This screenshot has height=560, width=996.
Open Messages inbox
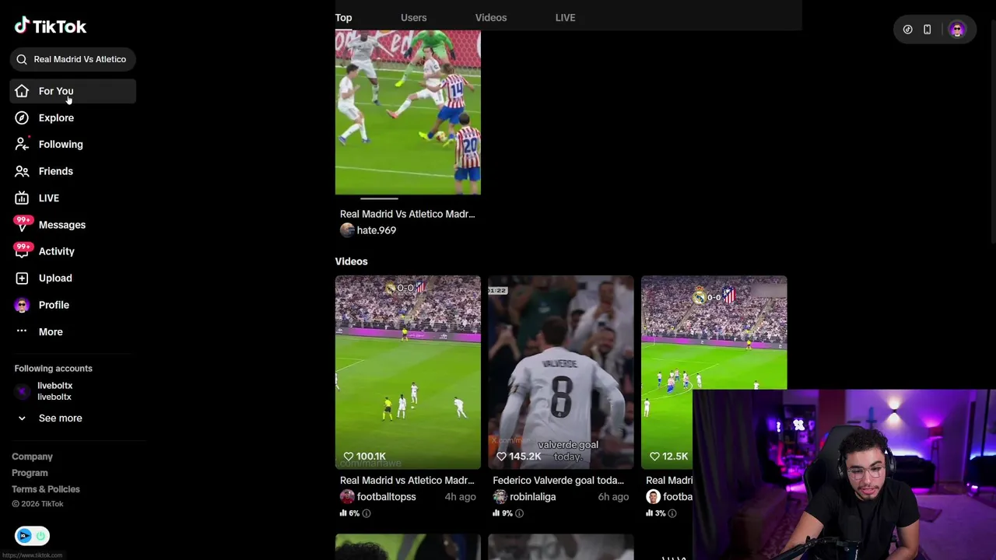(62, 225)
